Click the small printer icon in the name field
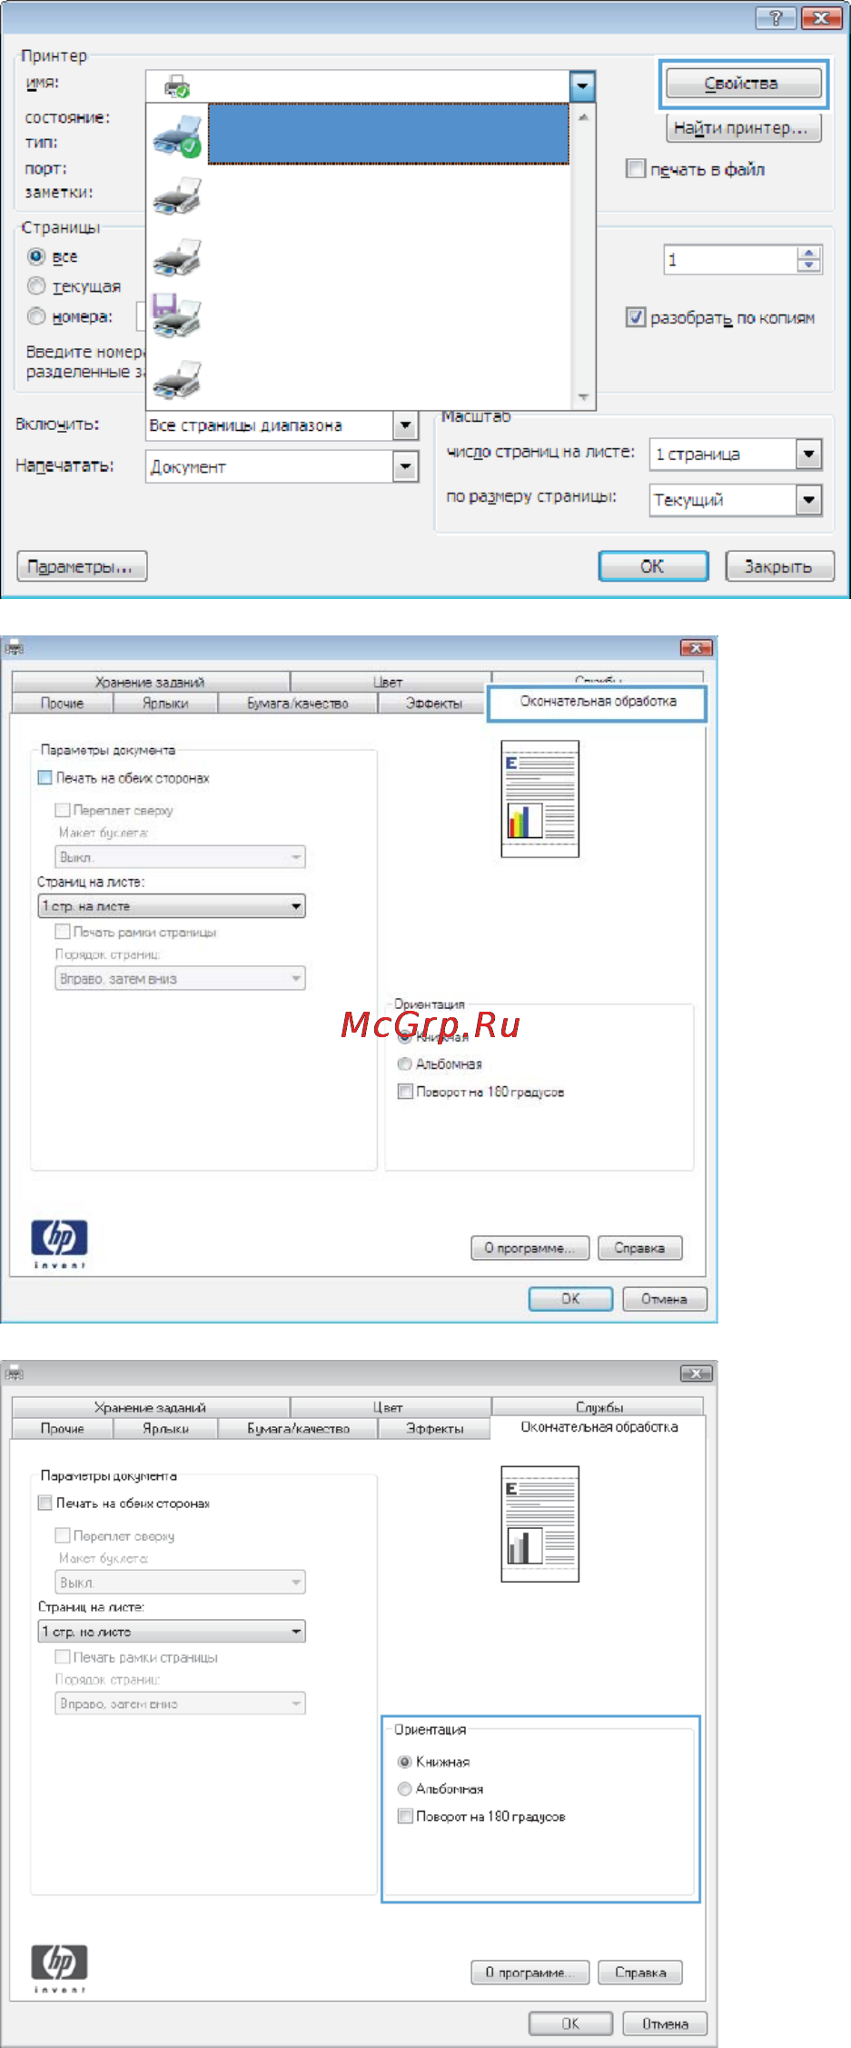The height and width of the screenshot is (2048, 851). pos(176,87)
